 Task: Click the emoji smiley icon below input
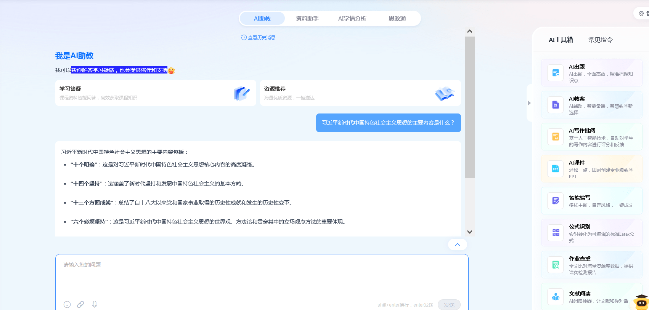[67, 304]
